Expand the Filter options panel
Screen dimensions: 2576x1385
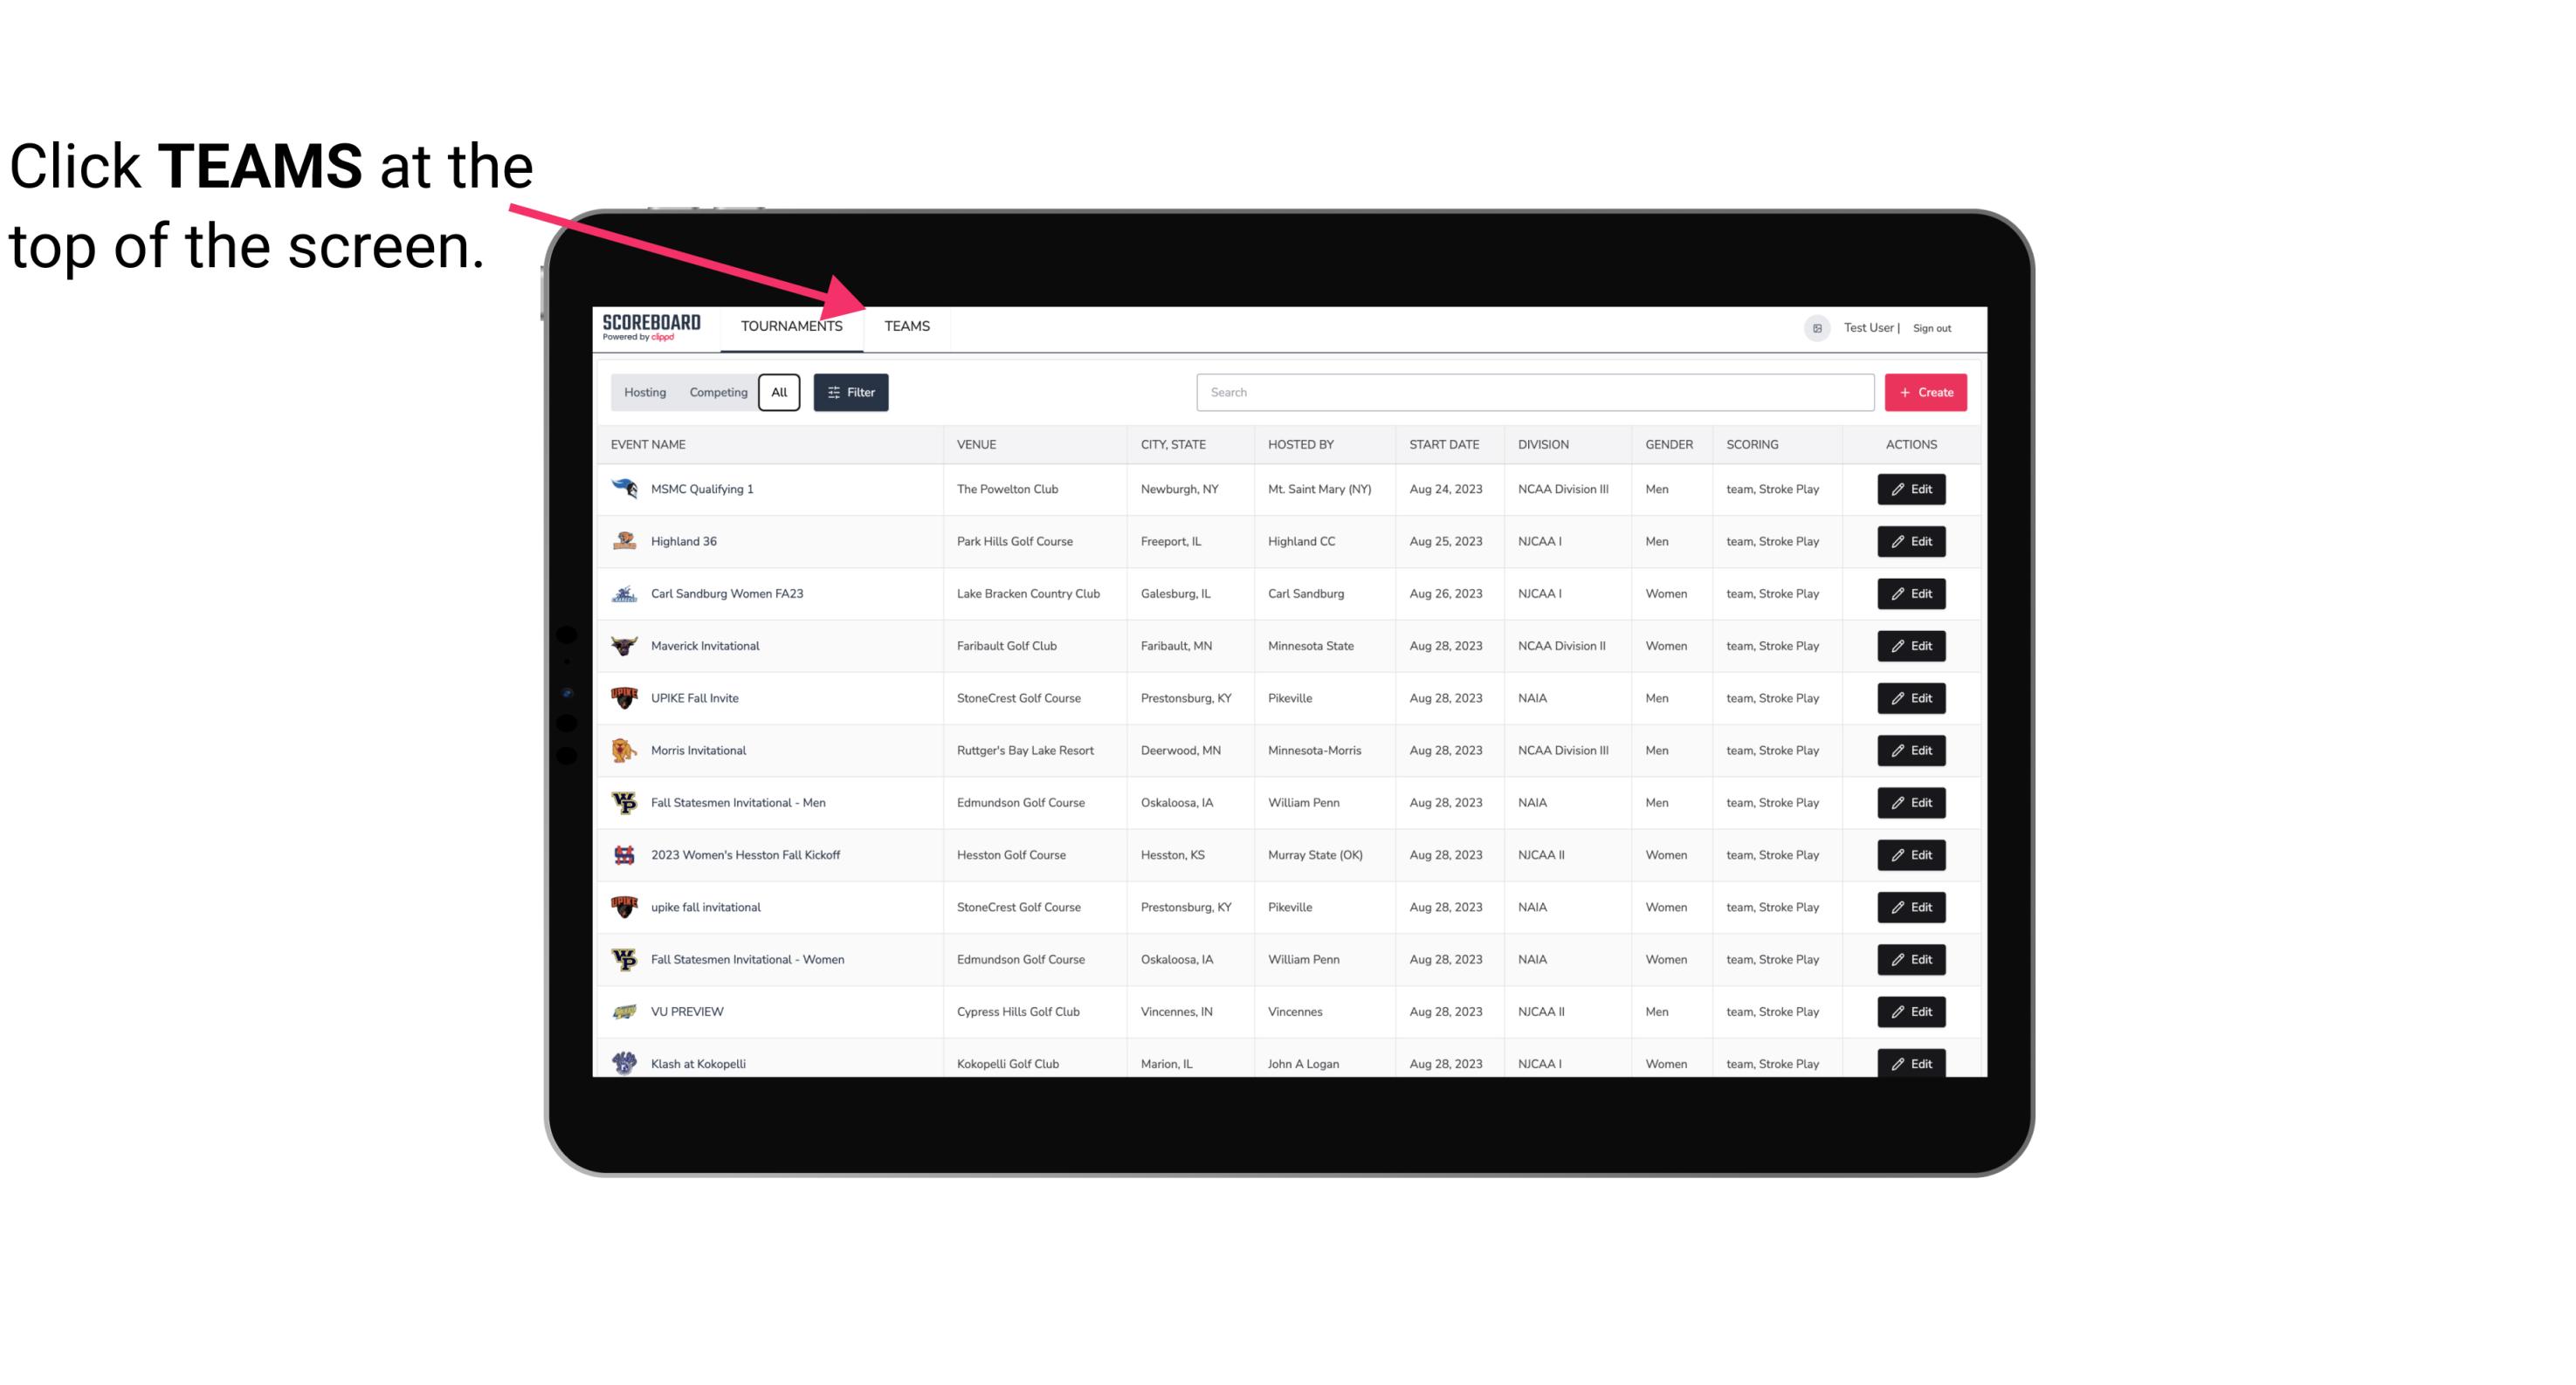pos(850,391)
